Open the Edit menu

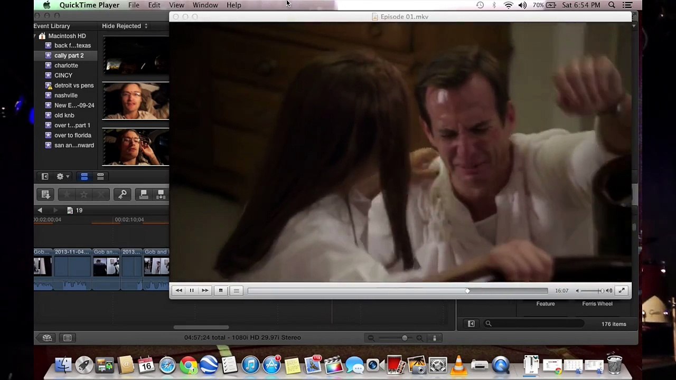pos(154,5)
